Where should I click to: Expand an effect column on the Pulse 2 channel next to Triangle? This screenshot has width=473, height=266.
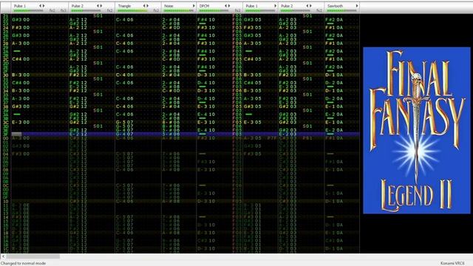[101, 6]
